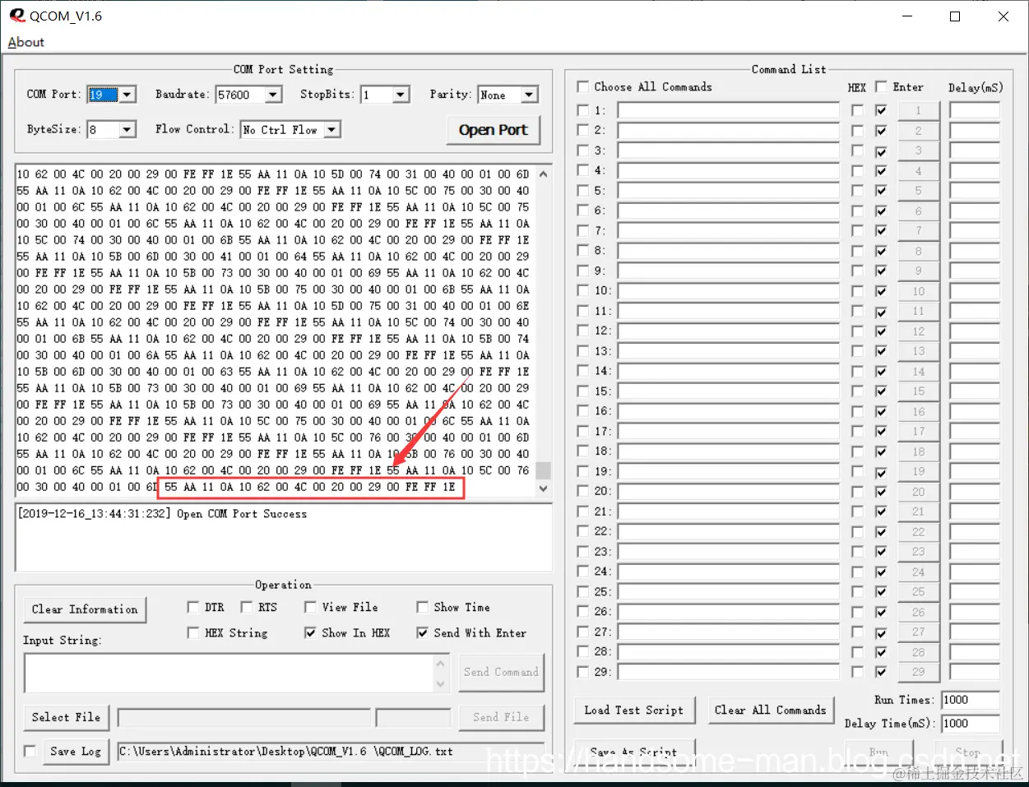Image resolution: width=1029 pixels, height=787 pixels.
Task: Click the hex output scroll-up arrow
Action: [543, 174]
